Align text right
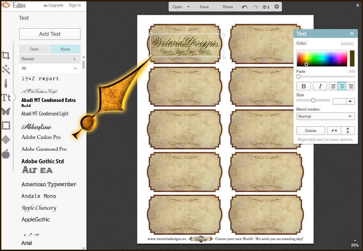 [x=351, y=86]
